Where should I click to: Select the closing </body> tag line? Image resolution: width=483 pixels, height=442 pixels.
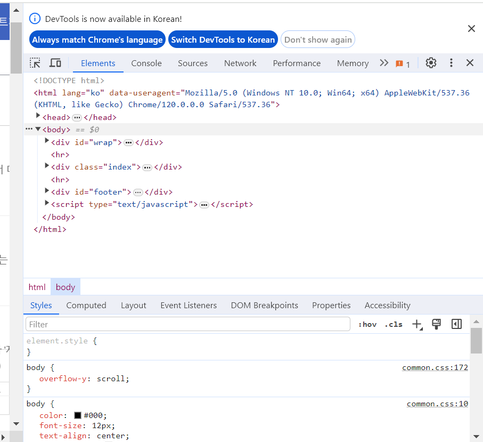pyautogui.click(x=59, y=217)
